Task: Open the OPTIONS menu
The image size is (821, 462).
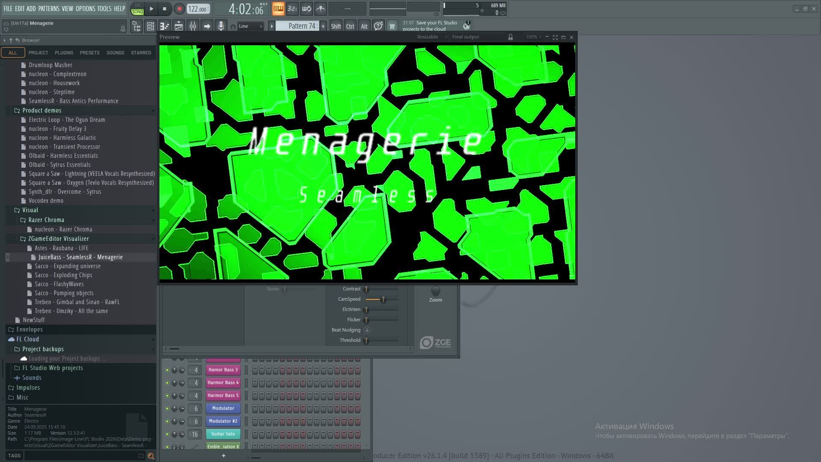Action: click(86, 9)
